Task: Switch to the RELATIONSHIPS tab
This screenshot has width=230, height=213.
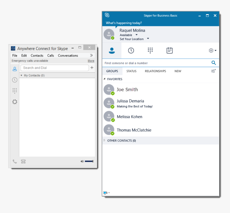Action: click(x=155, y=71)
